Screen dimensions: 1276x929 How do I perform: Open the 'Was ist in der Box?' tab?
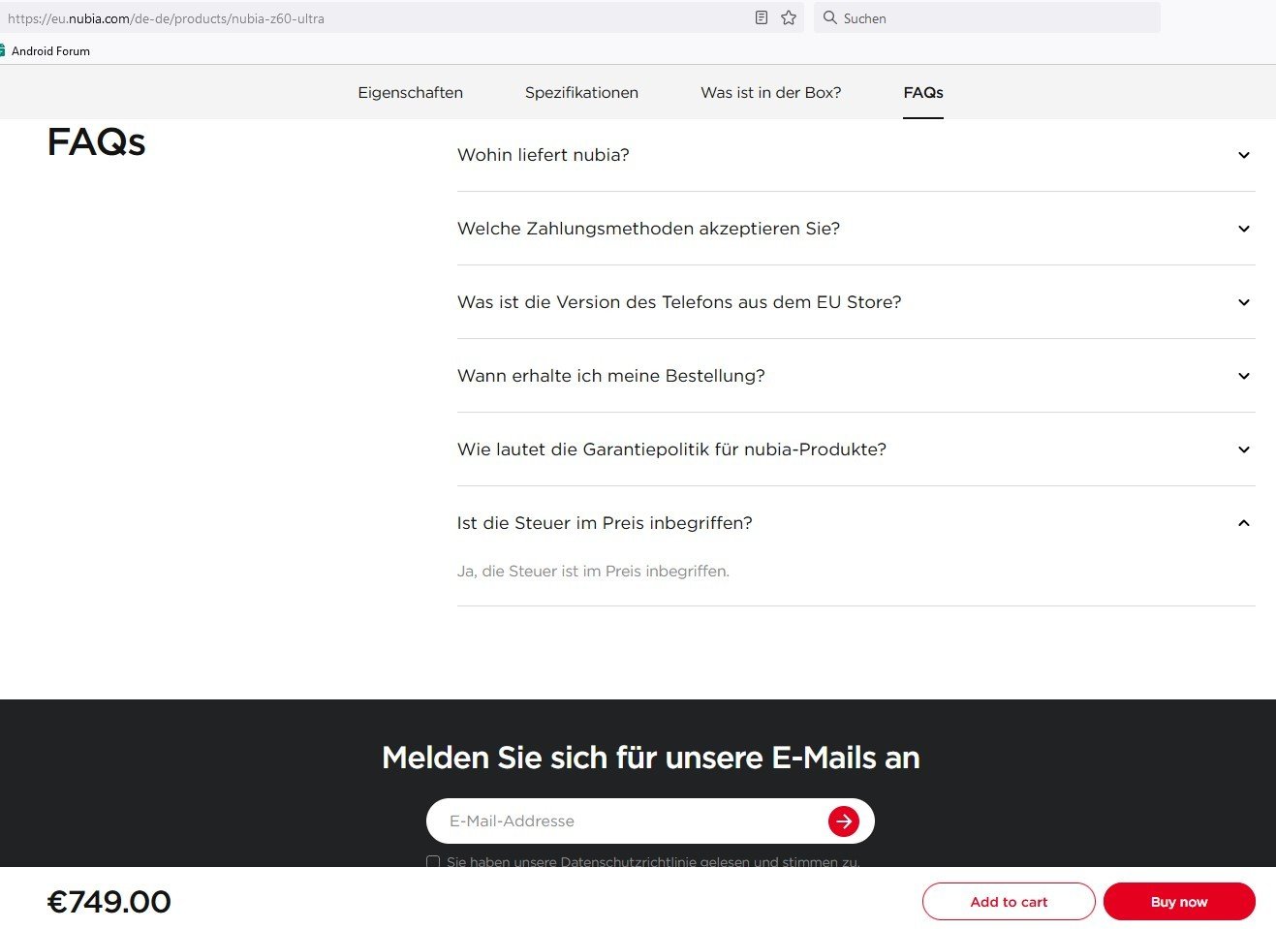click(x=770, y=93)
